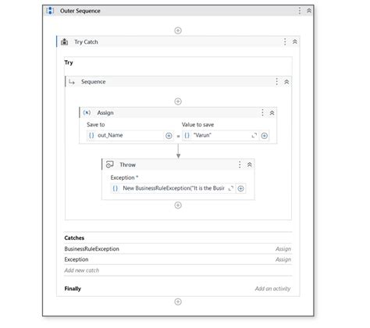Click Add new catch
This screenshot has height=328, width=370.
(82, 270)
